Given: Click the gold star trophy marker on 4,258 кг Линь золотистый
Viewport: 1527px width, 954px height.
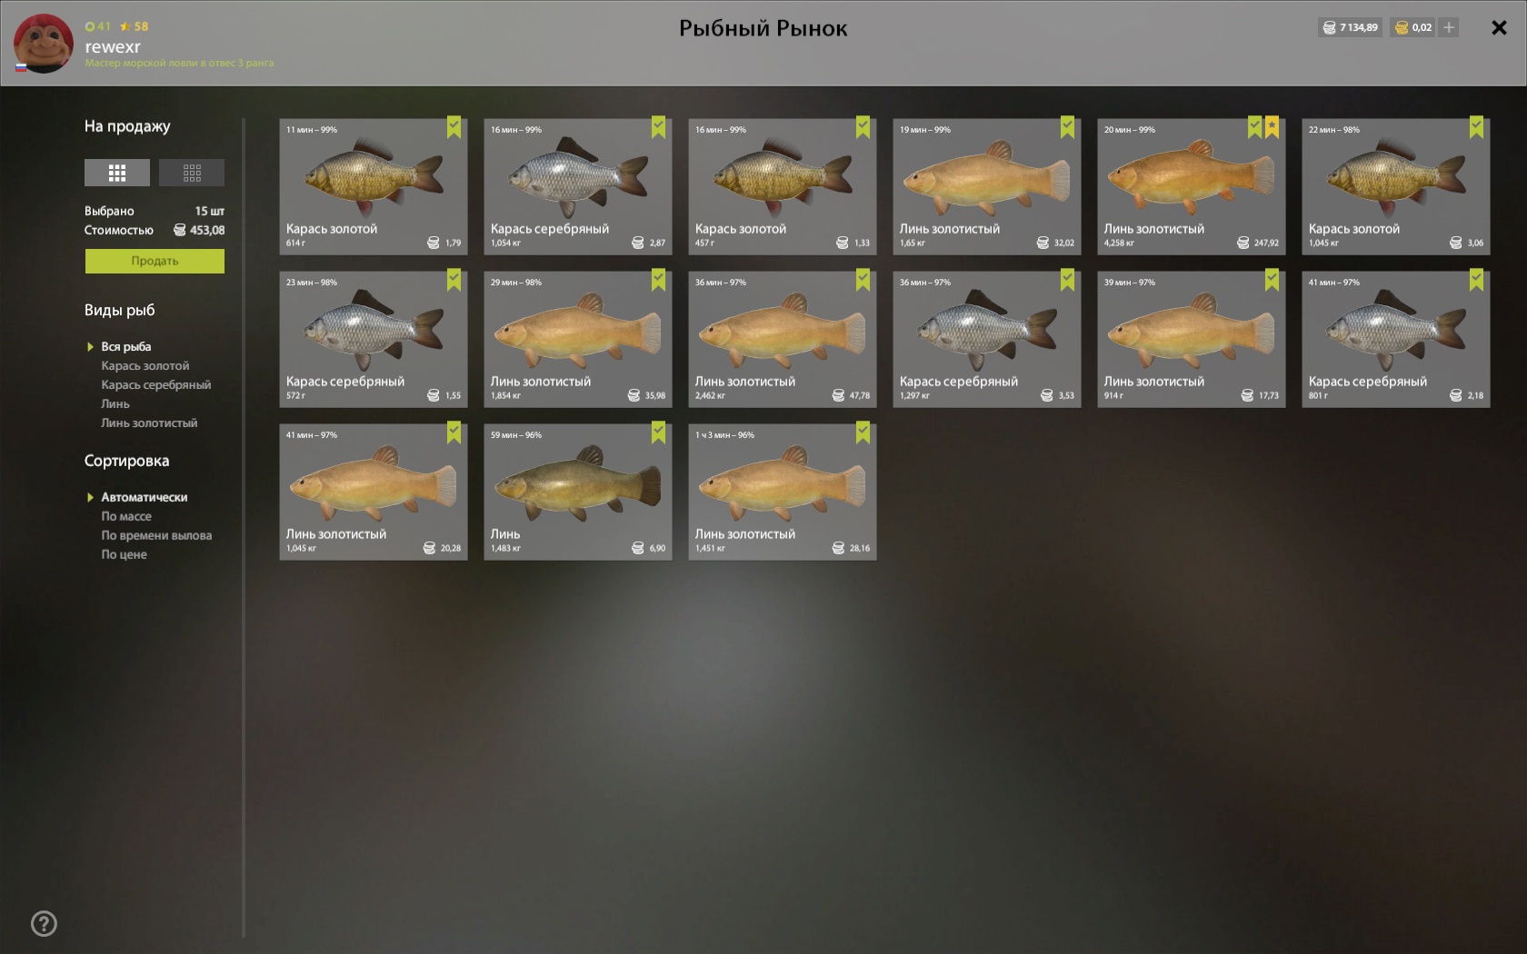Looking at the screenshot, I should tap(1272, 127).
